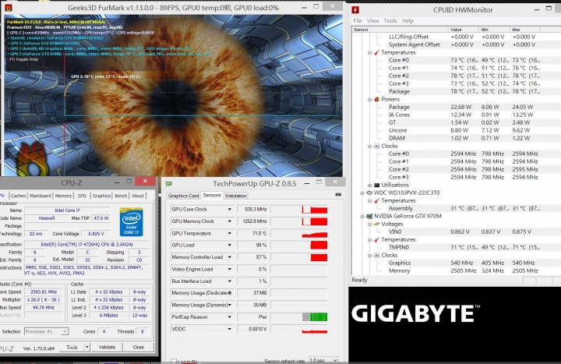Screen dimensions: 561x364
Task: Click the NVIDIA GeForce graphics card icon
Action: point(369,216)
